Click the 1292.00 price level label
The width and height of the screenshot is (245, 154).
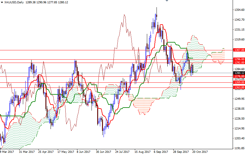[239, 63]
